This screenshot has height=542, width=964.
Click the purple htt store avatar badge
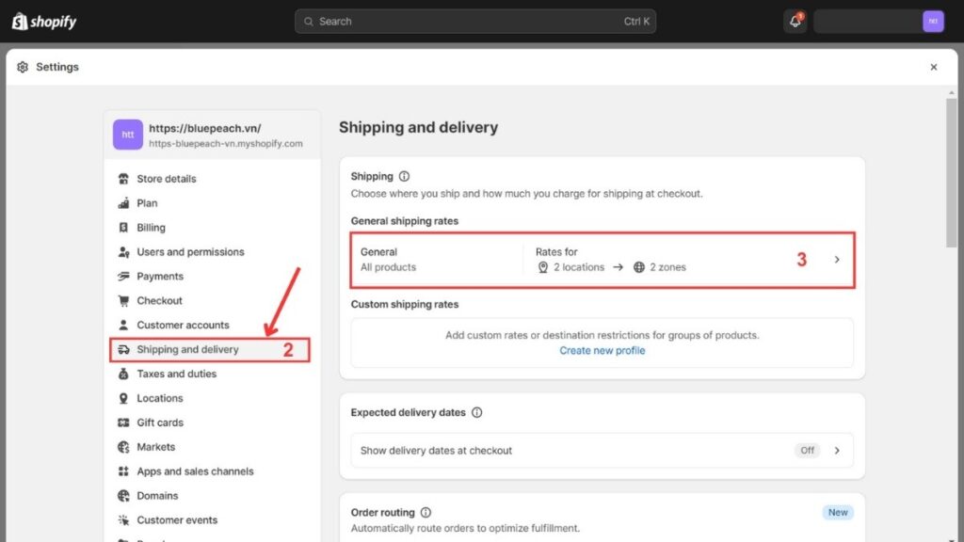click(x=127, y=135)
